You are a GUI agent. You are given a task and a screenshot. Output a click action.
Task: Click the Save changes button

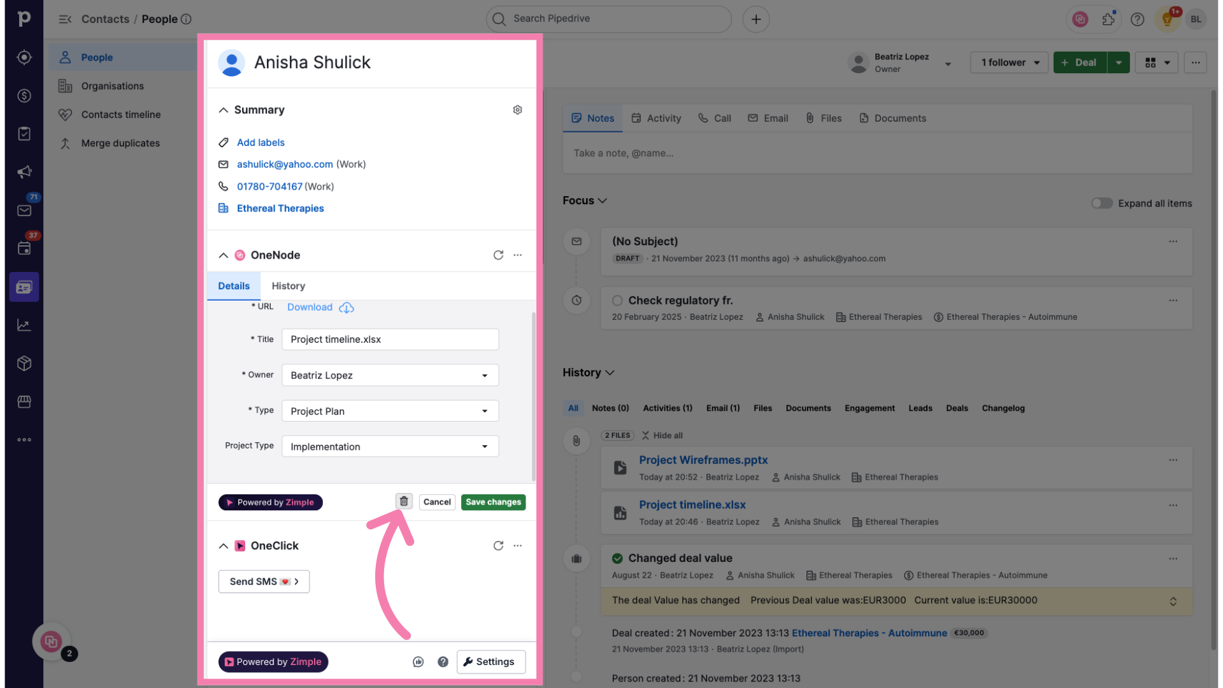(493, 501)
